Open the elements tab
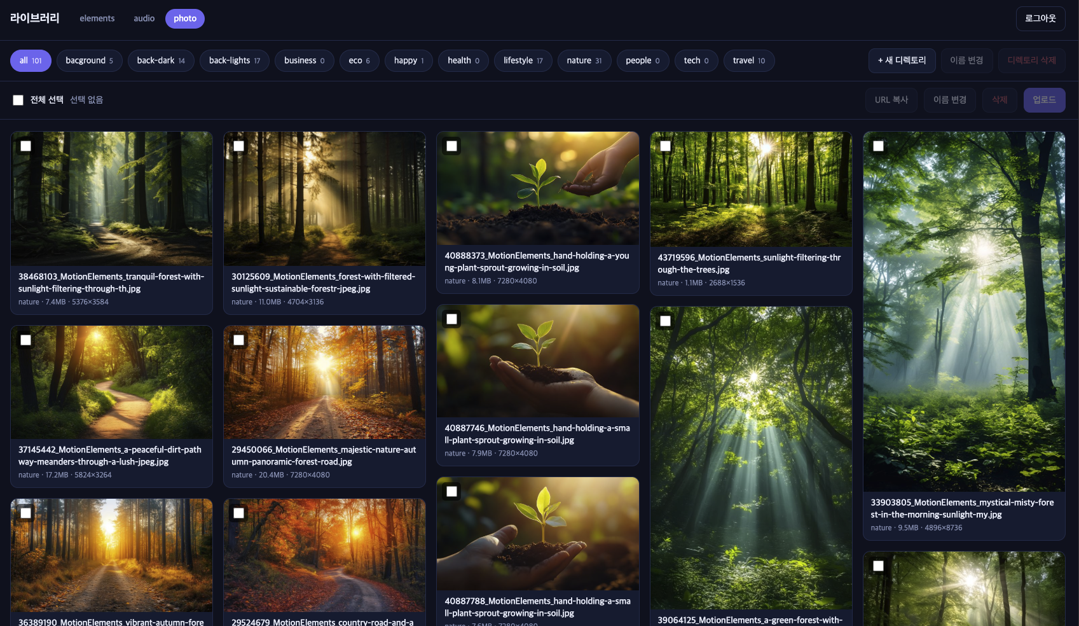1079x626 pixels. pyautogui.click(x=97, y=18)
